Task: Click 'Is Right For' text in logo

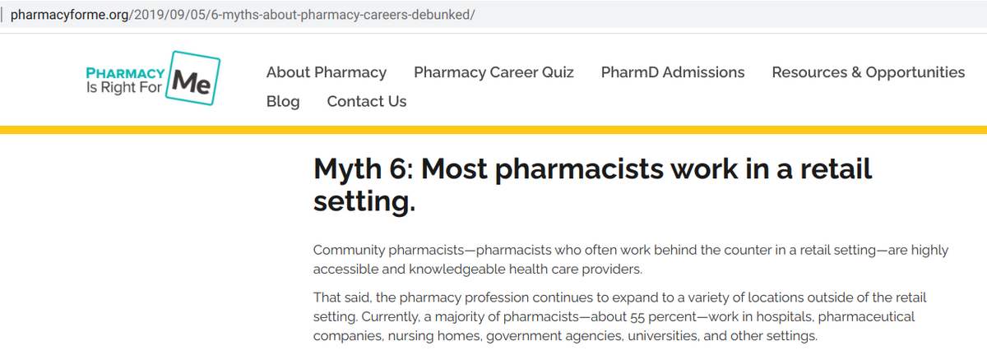Action: click(x=124, y=88)
